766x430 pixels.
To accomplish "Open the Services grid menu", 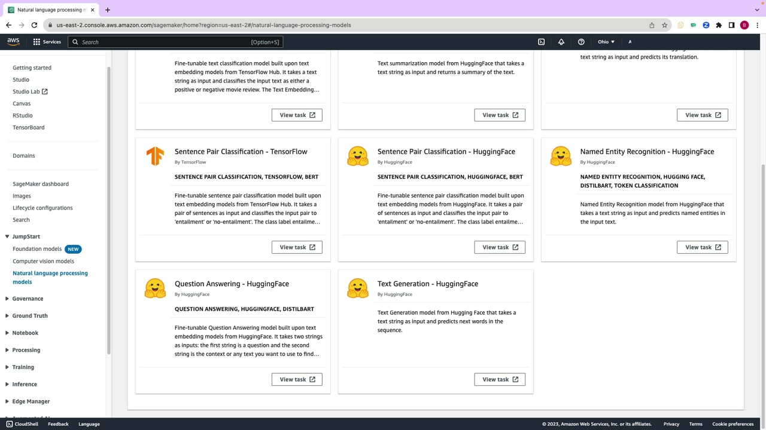I will click(x=47, y=42).
